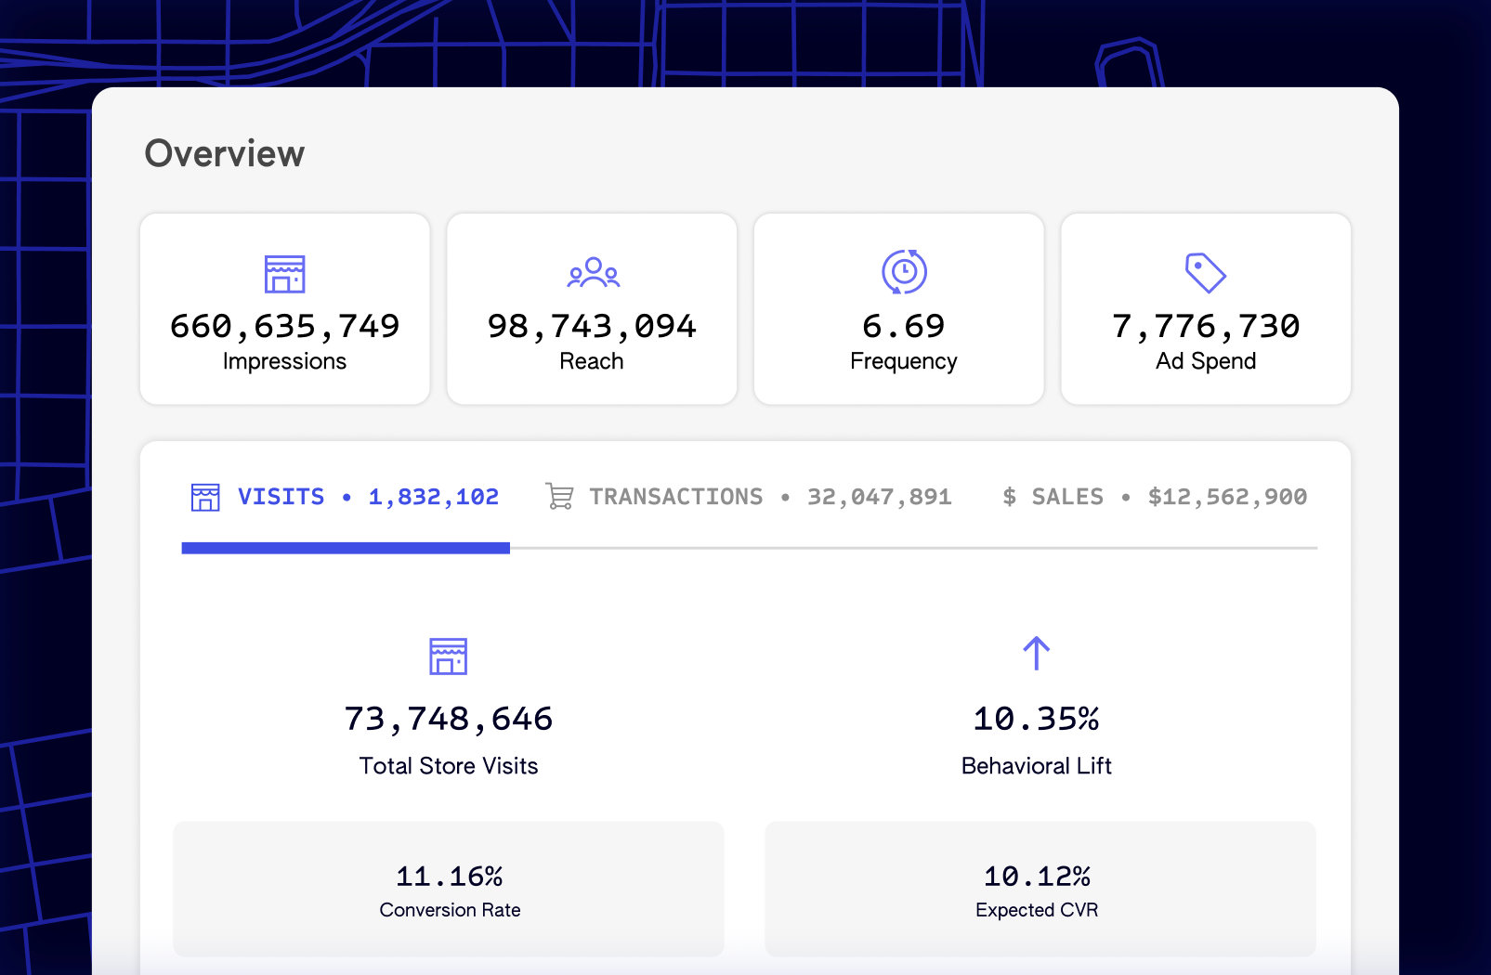1491x975 pixels.
Task: Select the Conversion Rate panel
Action: [449, 888]
